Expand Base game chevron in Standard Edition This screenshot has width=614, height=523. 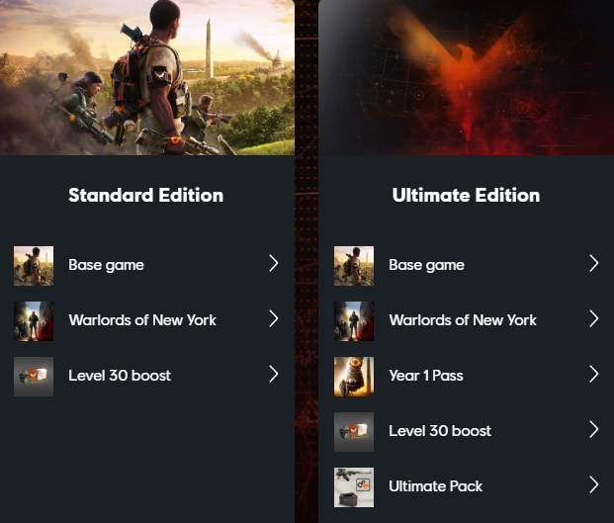[274, 263]
